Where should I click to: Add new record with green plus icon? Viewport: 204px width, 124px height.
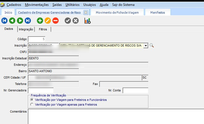tap(40, 20)
